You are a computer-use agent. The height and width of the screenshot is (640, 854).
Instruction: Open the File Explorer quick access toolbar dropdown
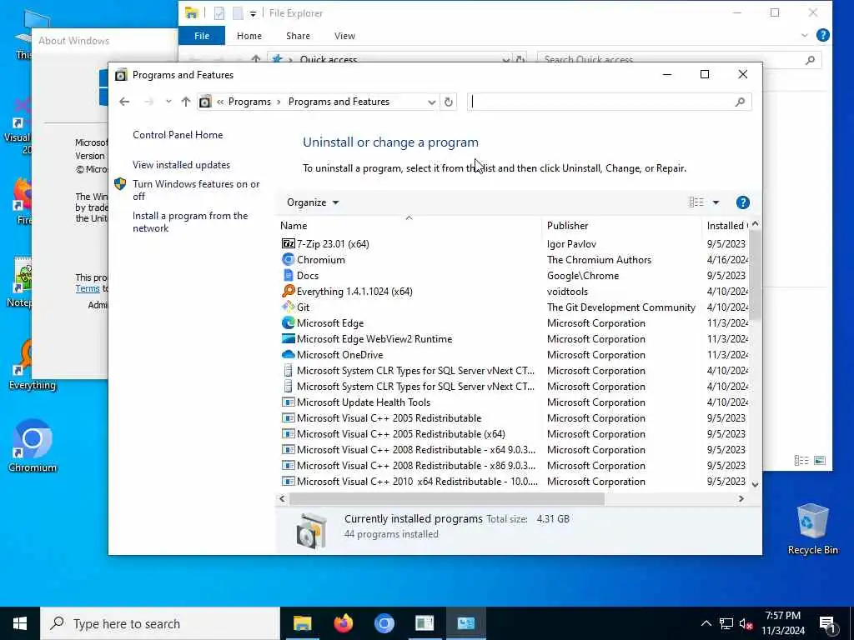253,13
